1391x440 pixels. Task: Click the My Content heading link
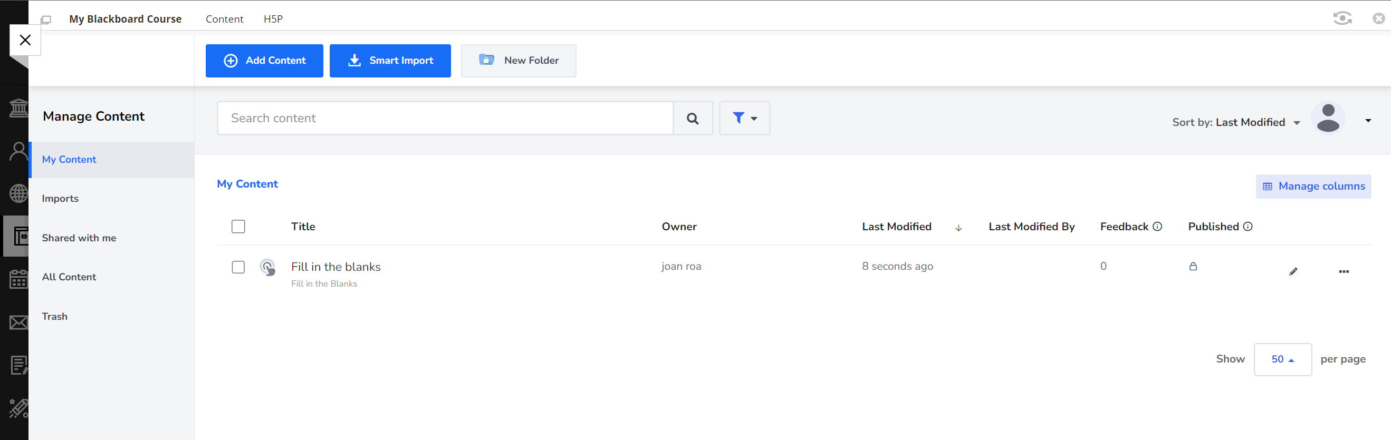coord(247,184)
